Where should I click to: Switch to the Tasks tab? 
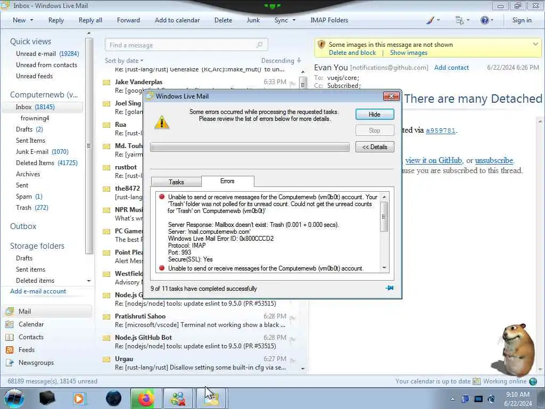(176, 182)
